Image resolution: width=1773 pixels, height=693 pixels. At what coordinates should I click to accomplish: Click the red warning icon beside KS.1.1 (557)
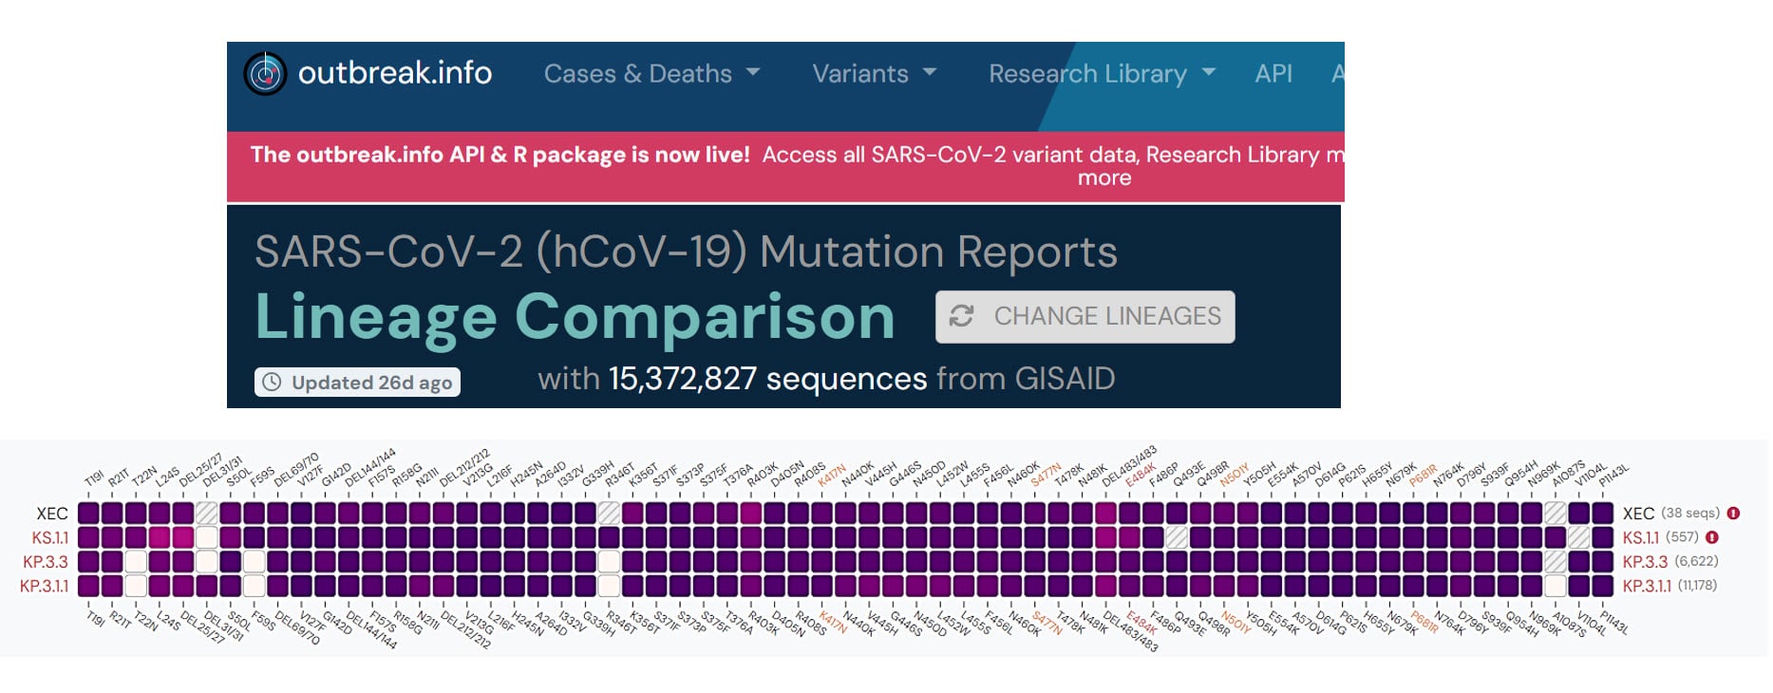(x=1712, y=537)
